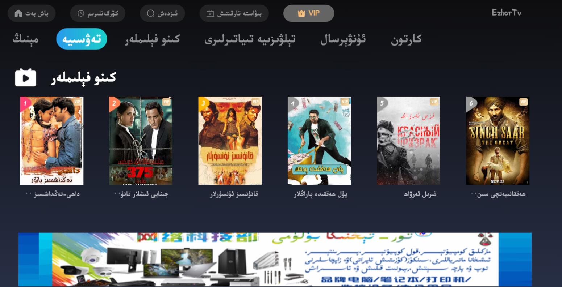This screenshot has height=287, width=562.
Task: Click the play icon beside section heading
Action: (25, 77)
